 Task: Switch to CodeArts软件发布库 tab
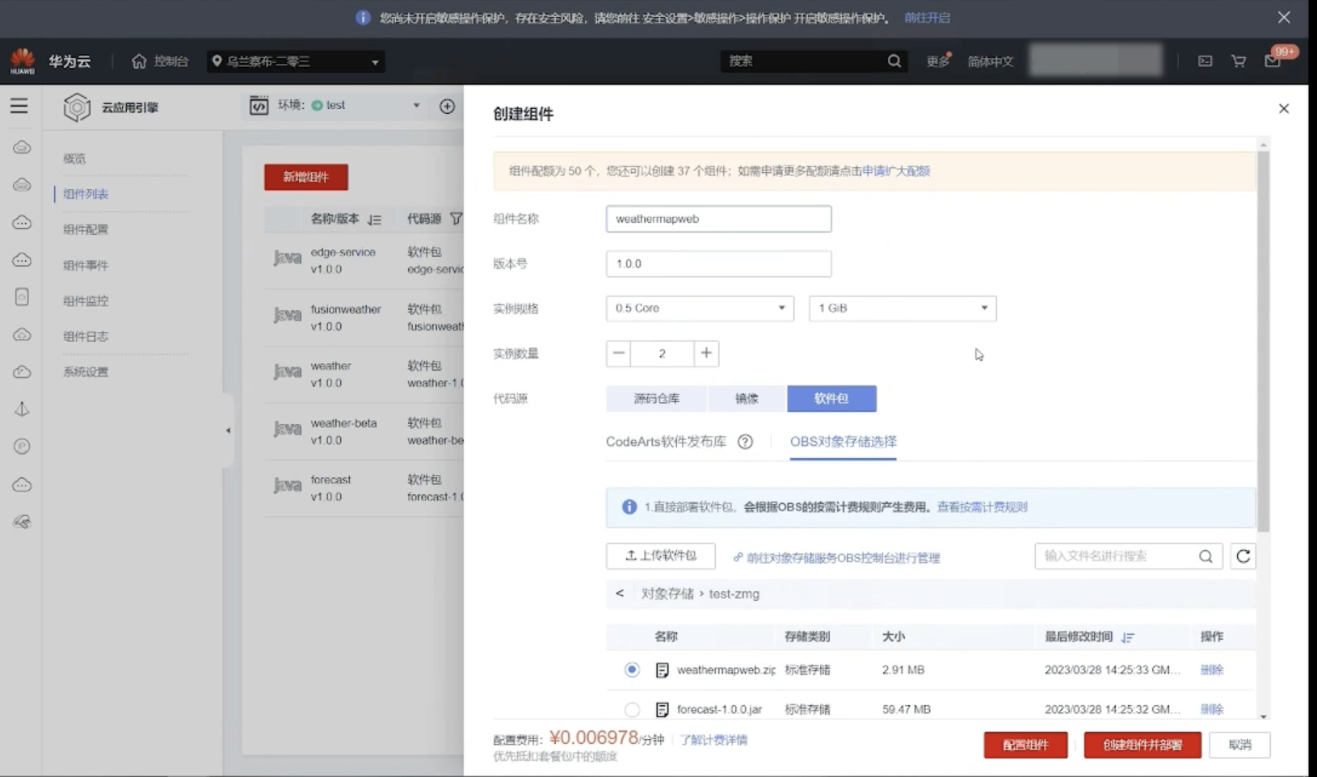pyautogui.click(x=667, y=442)
